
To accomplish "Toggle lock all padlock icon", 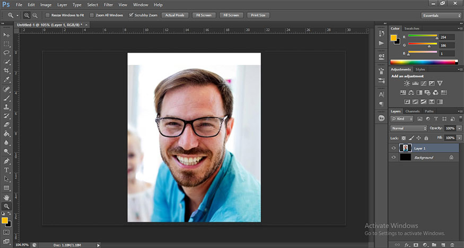I will [x=426, y=138].
